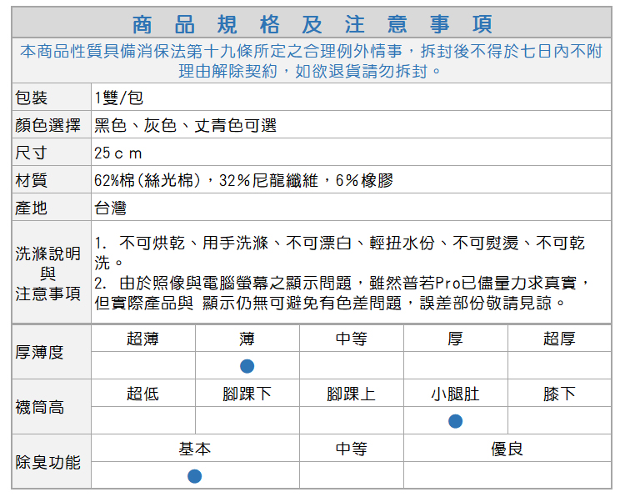625x497 pixels.
Task: Click the 25cm size value
Action: (x=118, y=153)
